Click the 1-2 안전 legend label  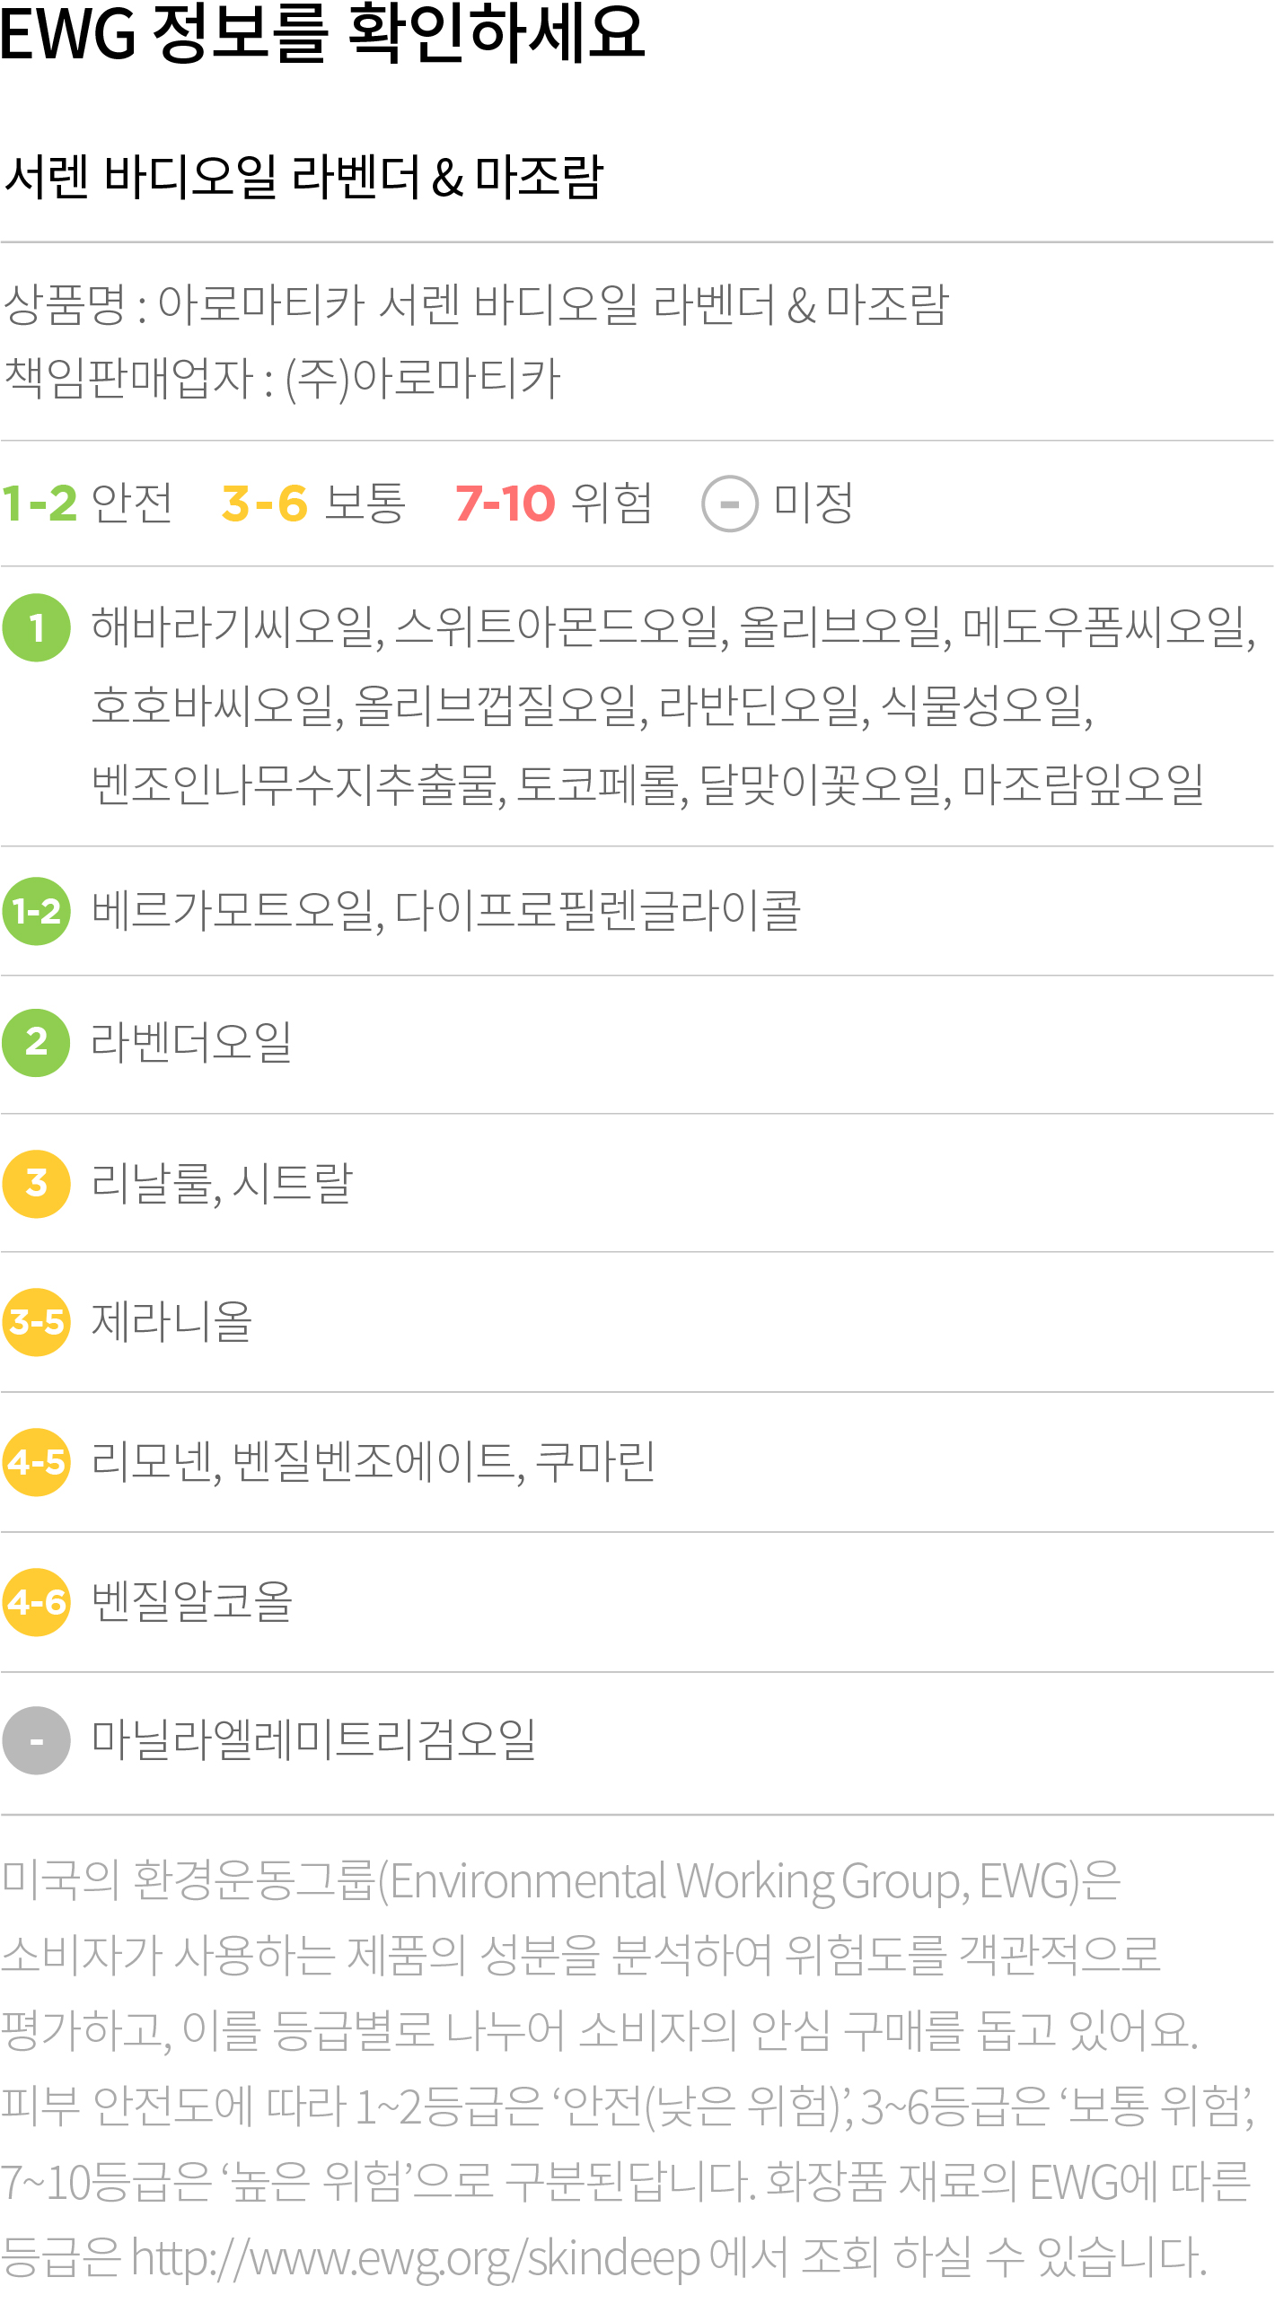[86, 503]
